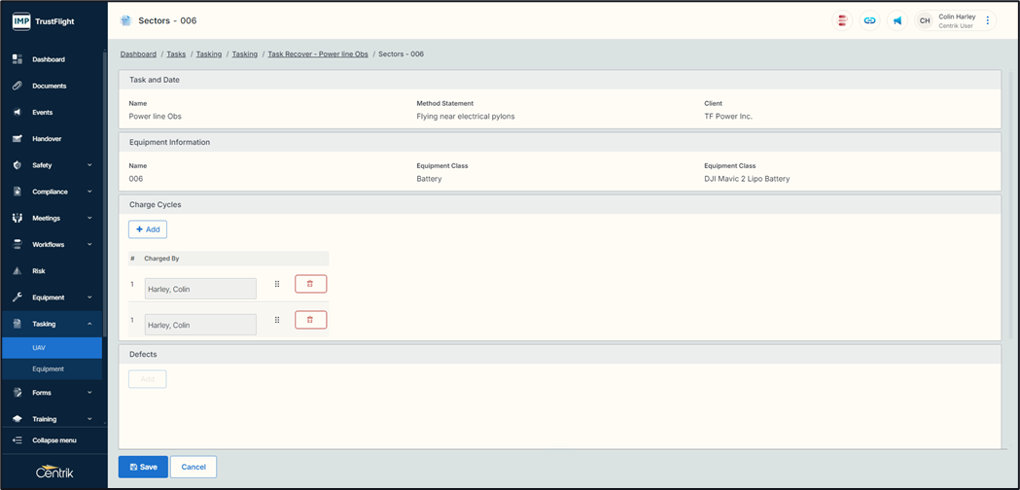The height and width of the screenshot is (490, 1020).
Task: Open the three-dot user options menu
Action: 988,20
